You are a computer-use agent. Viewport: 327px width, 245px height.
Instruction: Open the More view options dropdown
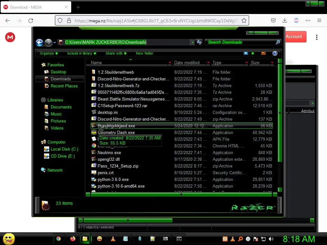point(253,53)
